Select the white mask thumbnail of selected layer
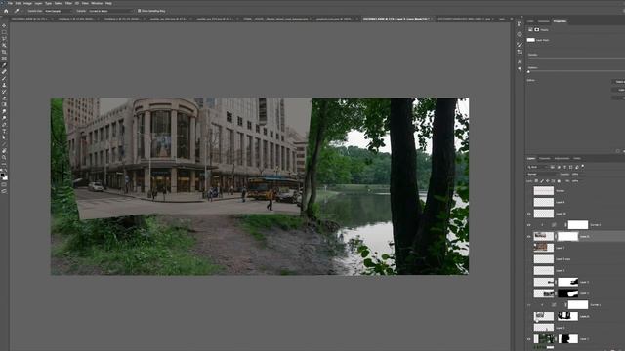 click(x=567, y=236)
